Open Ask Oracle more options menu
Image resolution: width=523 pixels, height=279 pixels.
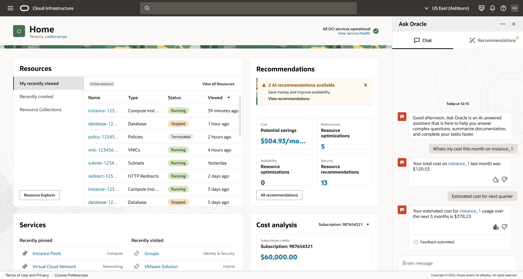(503, 24)
